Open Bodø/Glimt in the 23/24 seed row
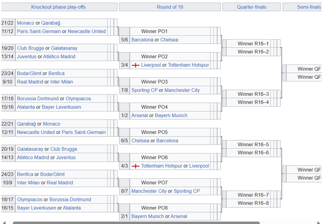The height and width of the screenshot is (224, 328). [29, 73]
